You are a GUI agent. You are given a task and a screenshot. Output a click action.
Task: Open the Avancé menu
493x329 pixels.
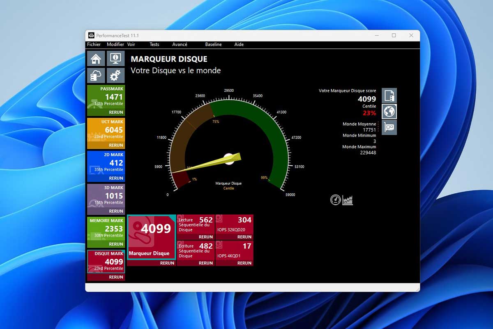coord(180,44)
